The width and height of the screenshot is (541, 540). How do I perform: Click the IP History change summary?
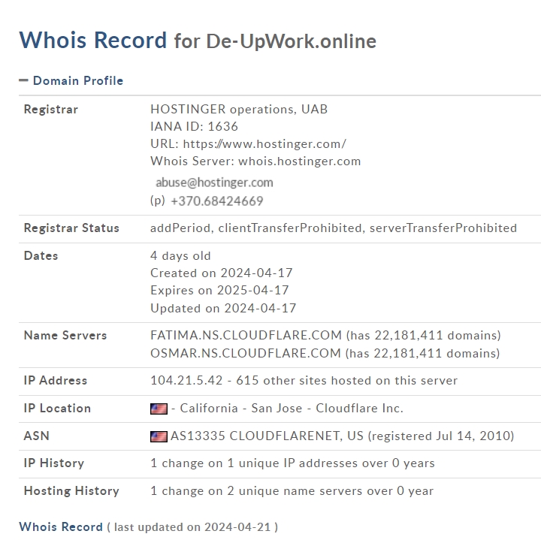click(292, 463)
